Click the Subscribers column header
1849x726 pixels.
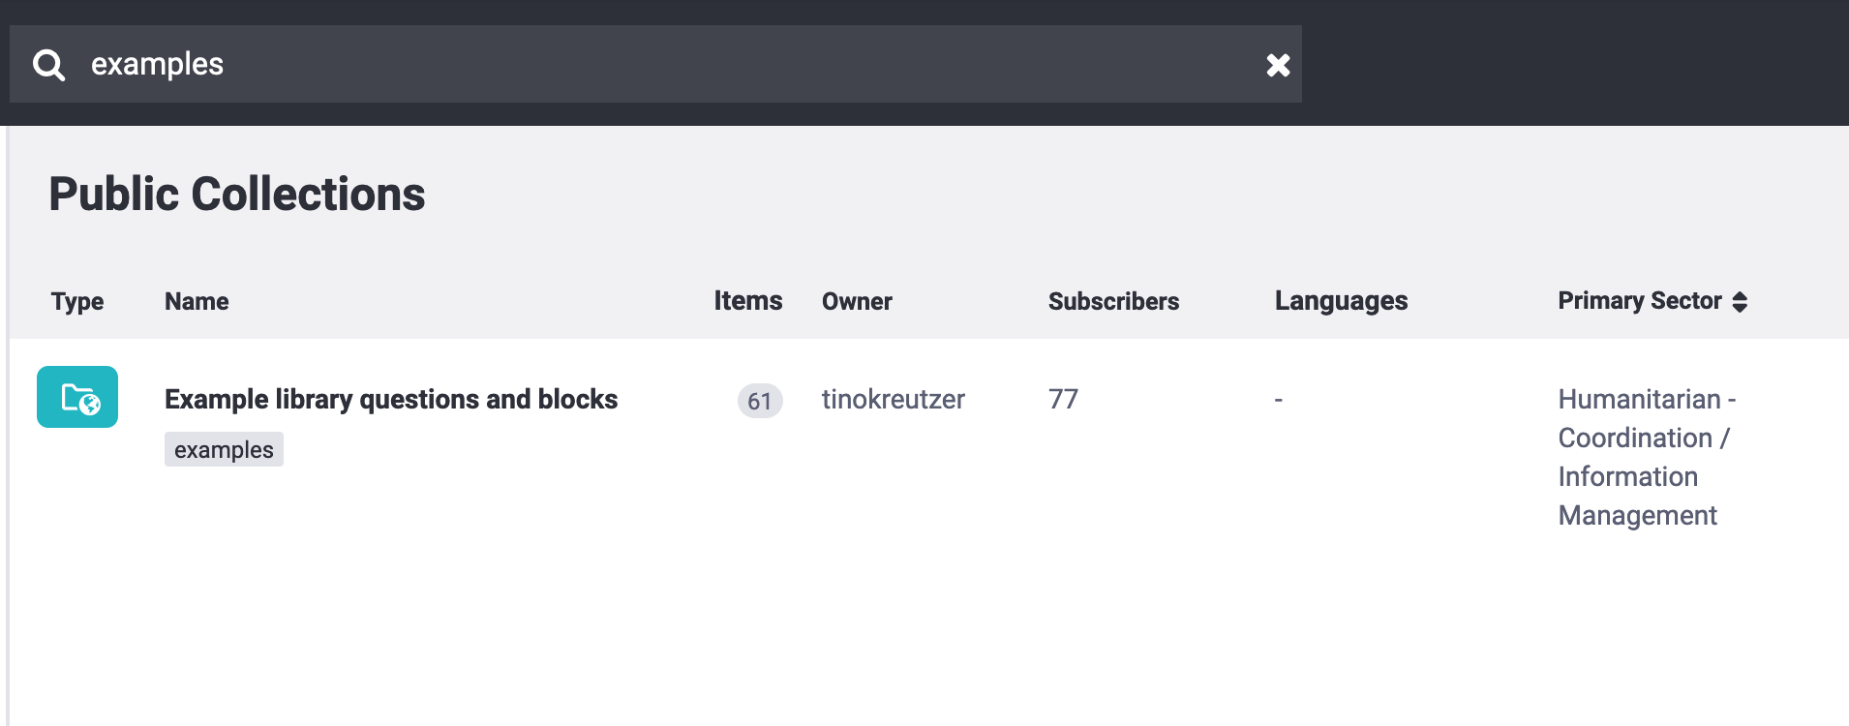point(1113,301)
